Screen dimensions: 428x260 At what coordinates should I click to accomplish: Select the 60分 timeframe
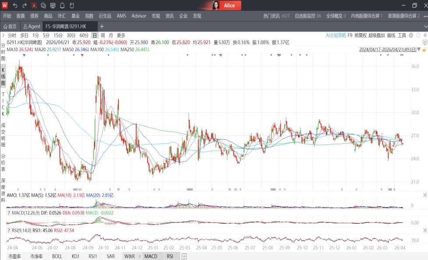click(84, 35)
